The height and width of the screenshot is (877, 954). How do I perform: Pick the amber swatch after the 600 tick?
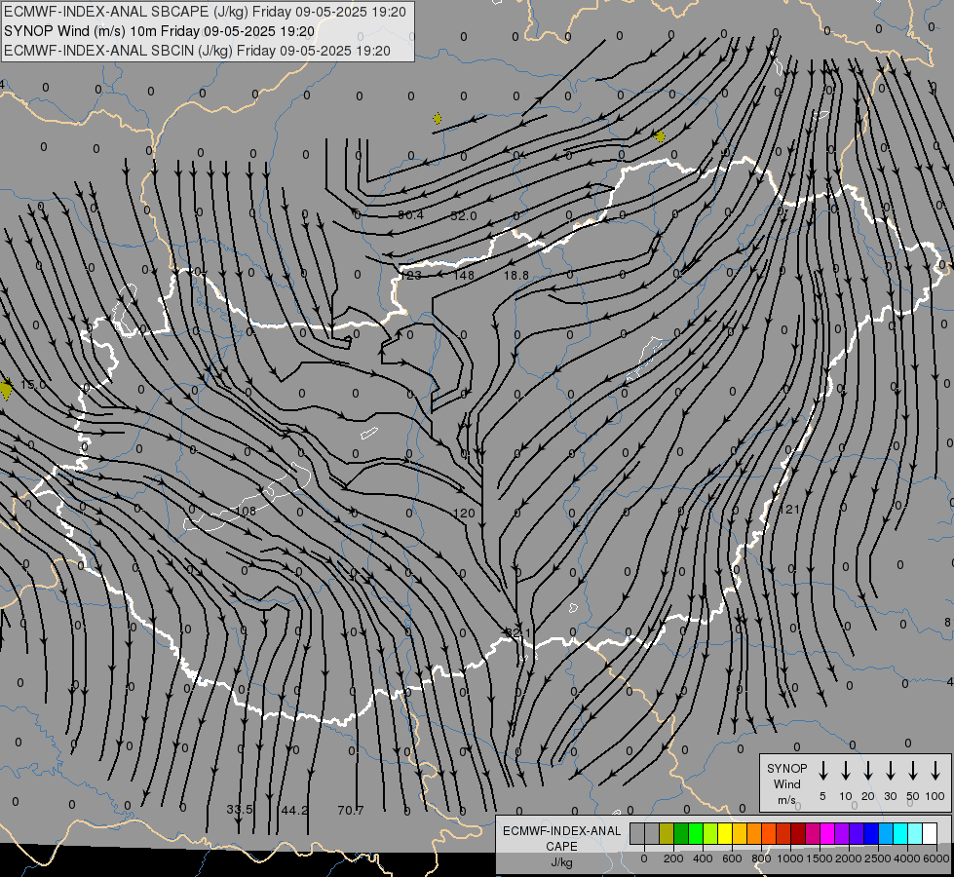740,833
